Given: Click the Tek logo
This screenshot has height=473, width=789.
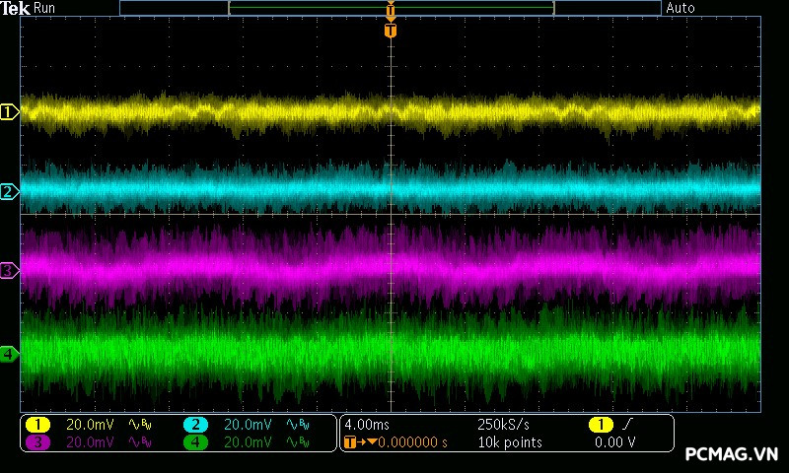Looking at the screenshot, I should tap(16, 8).
